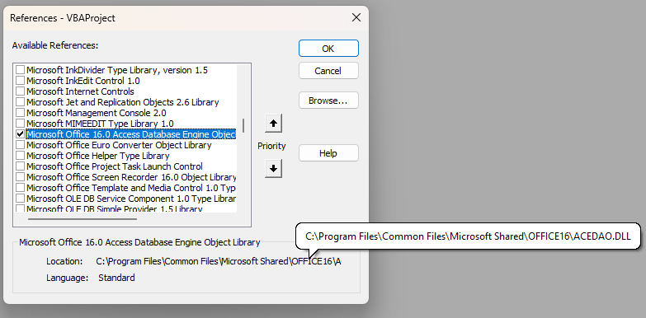Check Microsoft MIMEEDIT Type Library checkbox

point(20,124)
